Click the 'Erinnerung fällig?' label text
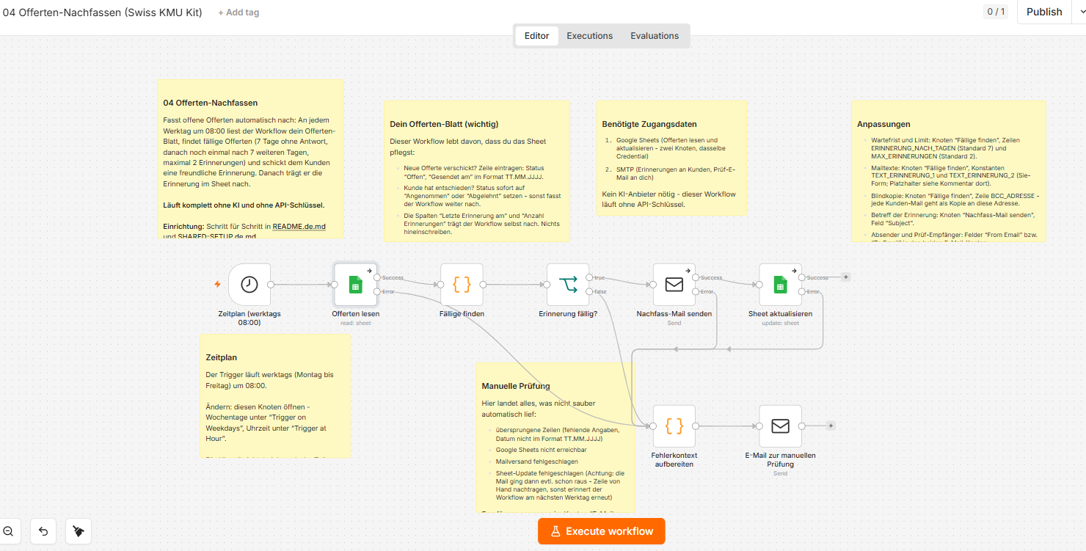This screenshot has width=1086, height=551. click(568, 313)
